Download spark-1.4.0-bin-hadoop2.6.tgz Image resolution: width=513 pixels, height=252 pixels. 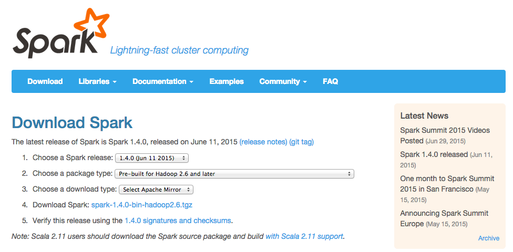point(142,205)
